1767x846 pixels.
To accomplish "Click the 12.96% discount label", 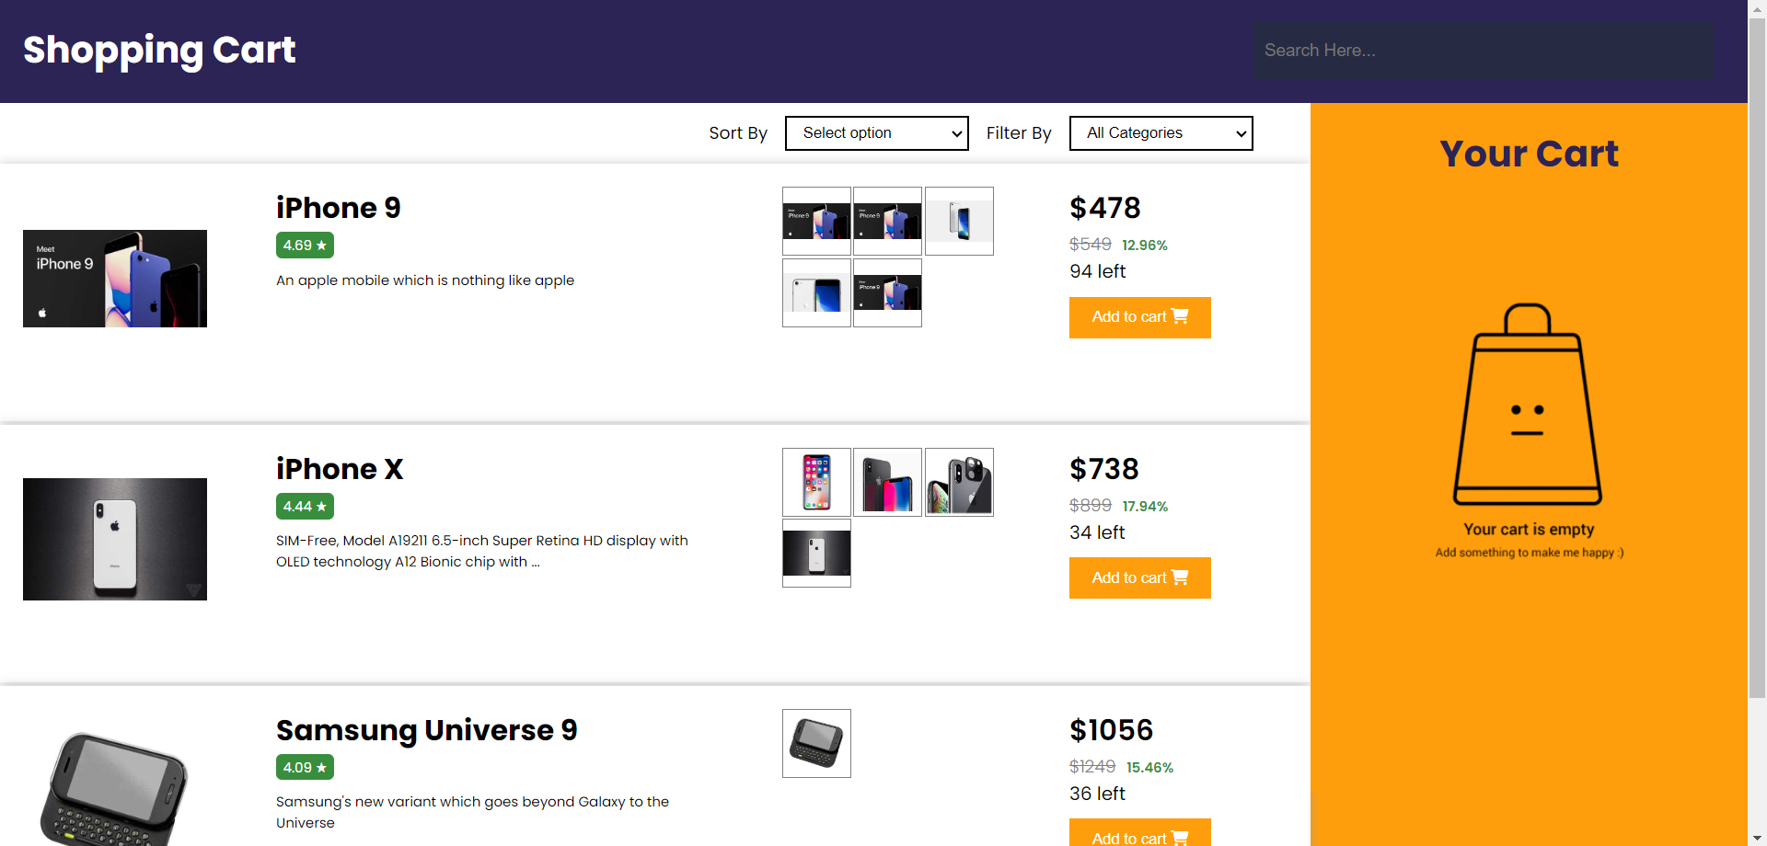I will 1145,246.
